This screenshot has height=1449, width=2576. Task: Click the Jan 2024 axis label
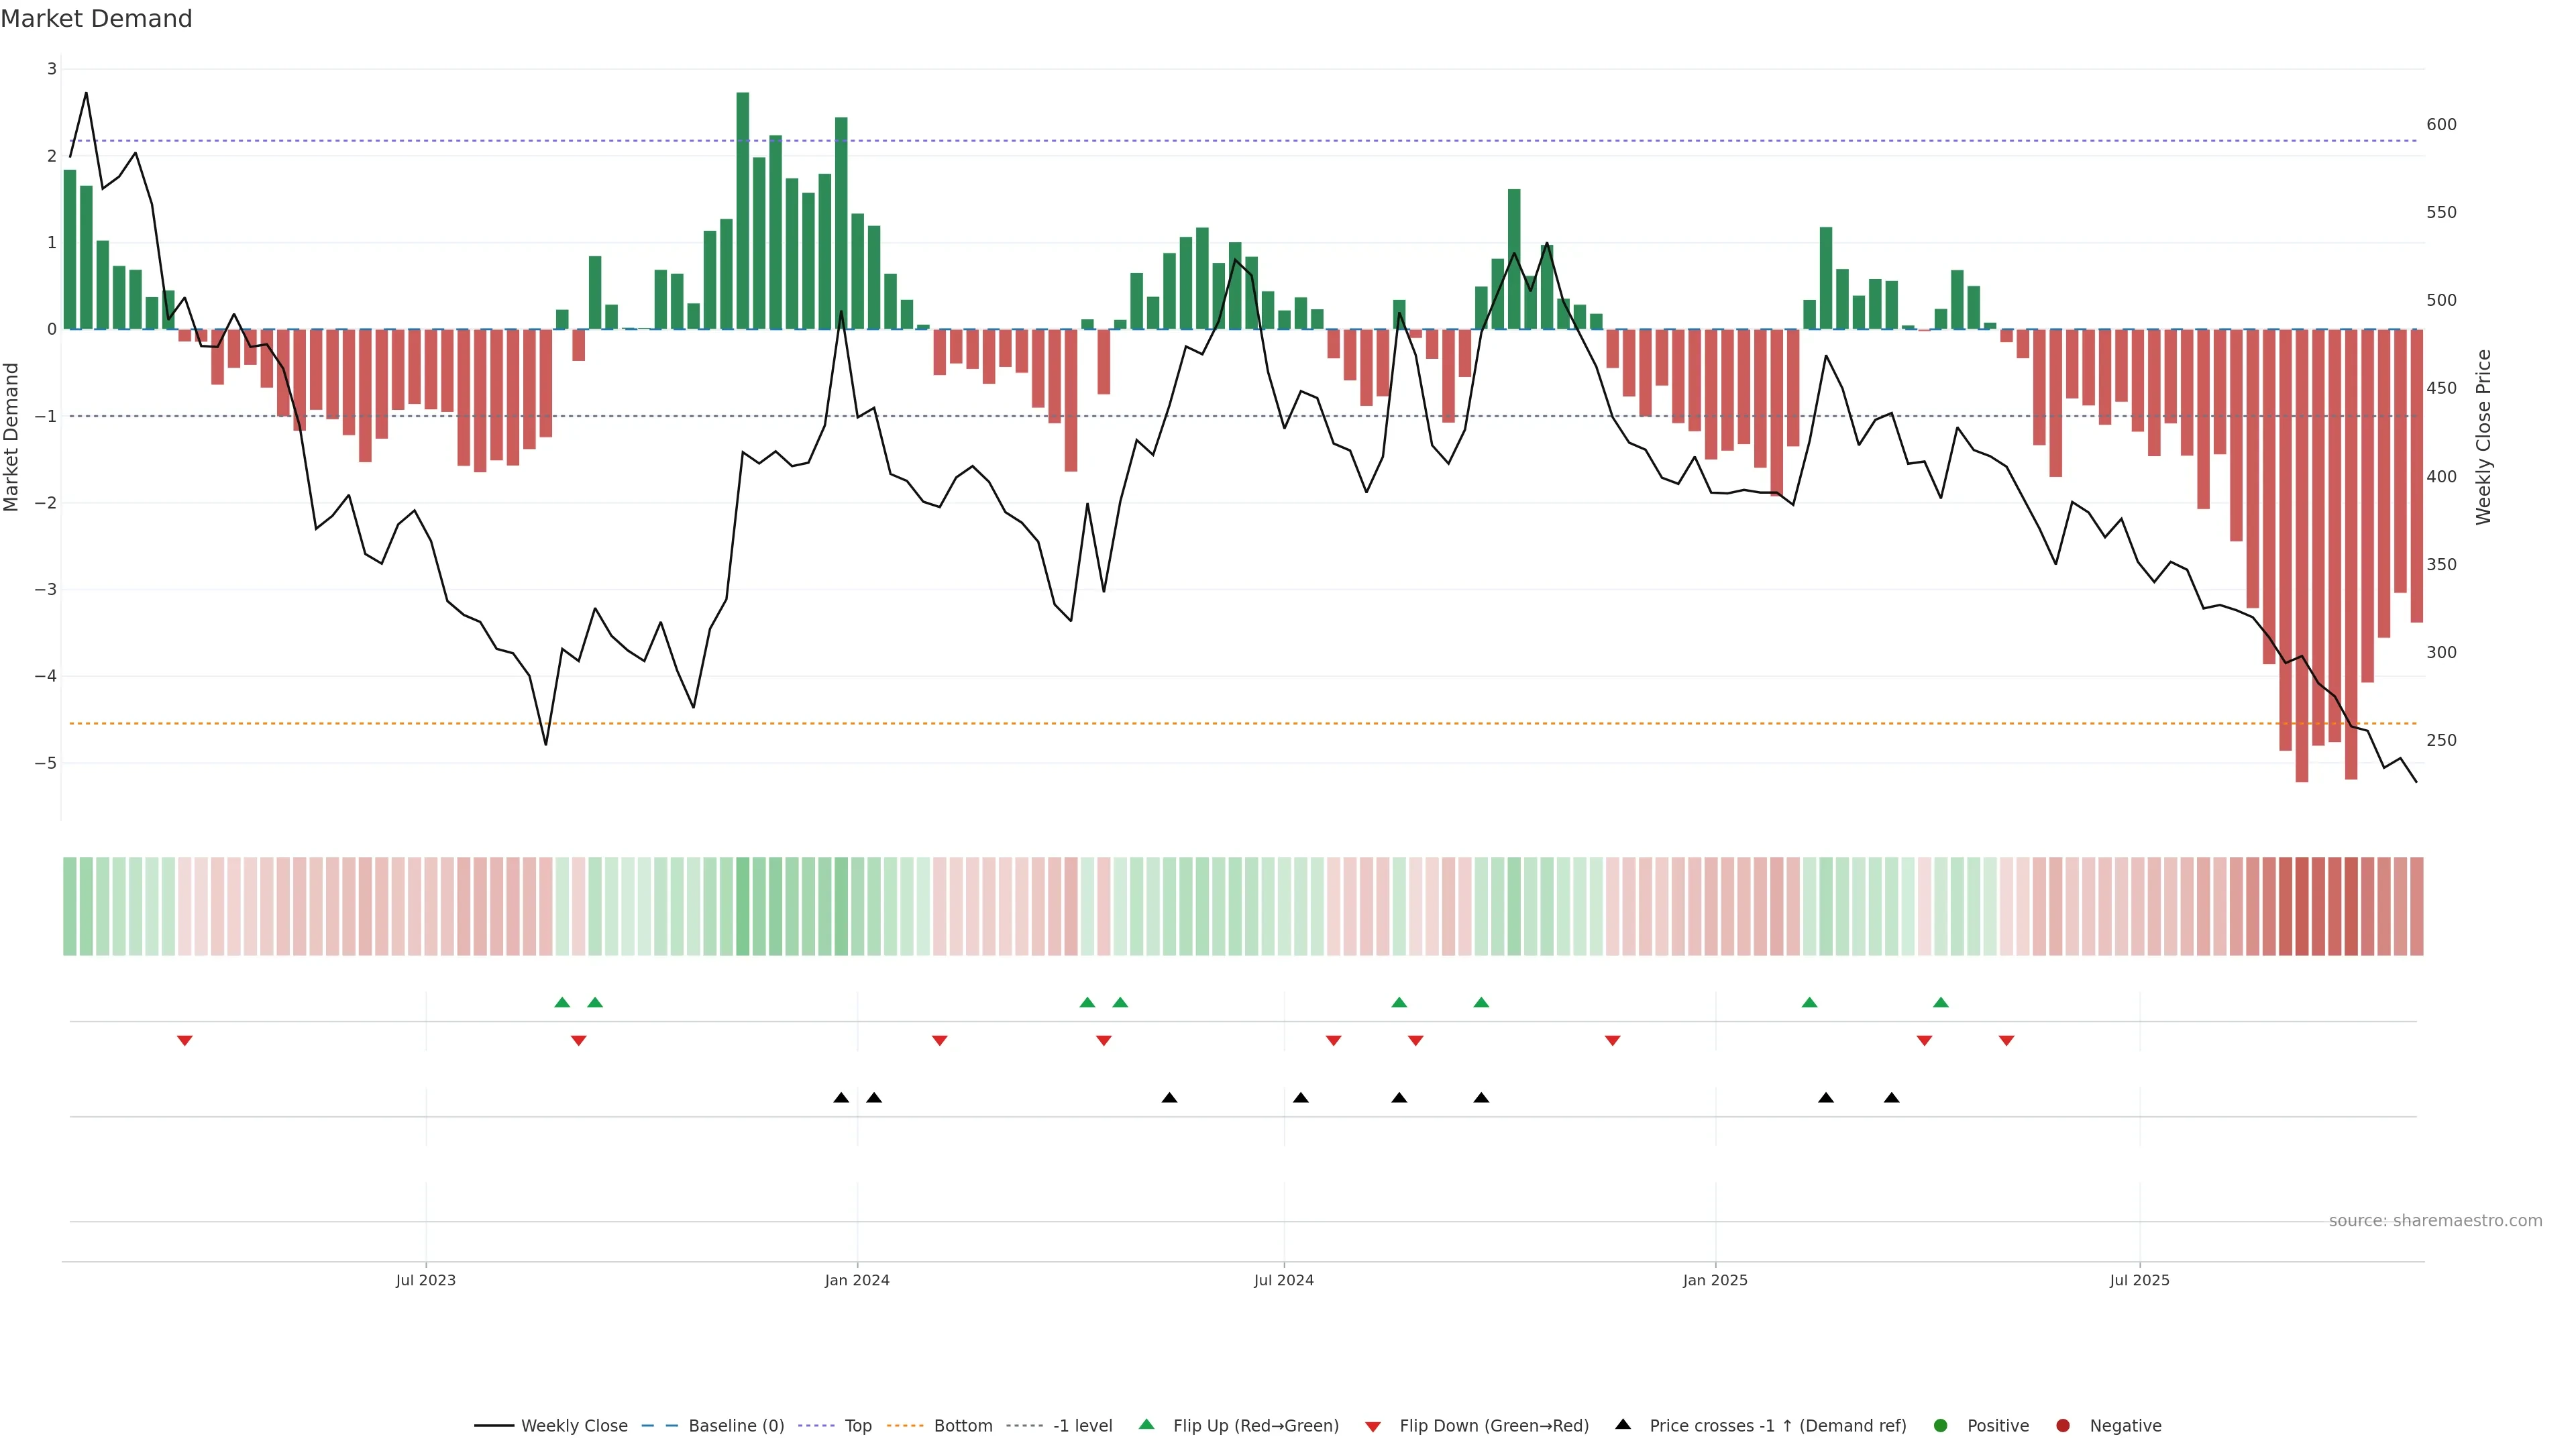pos(857,1280)
